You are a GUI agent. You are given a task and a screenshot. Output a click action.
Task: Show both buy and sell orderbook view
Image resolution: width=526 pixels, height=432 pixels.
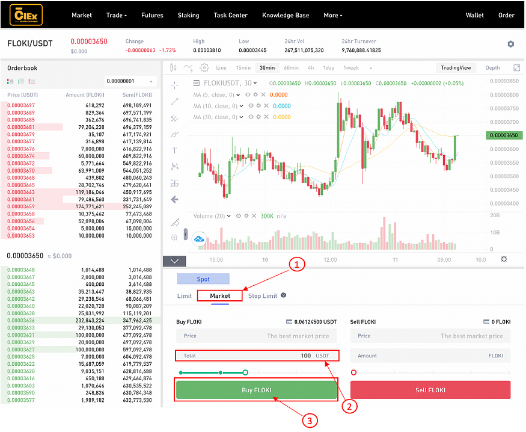10,81
